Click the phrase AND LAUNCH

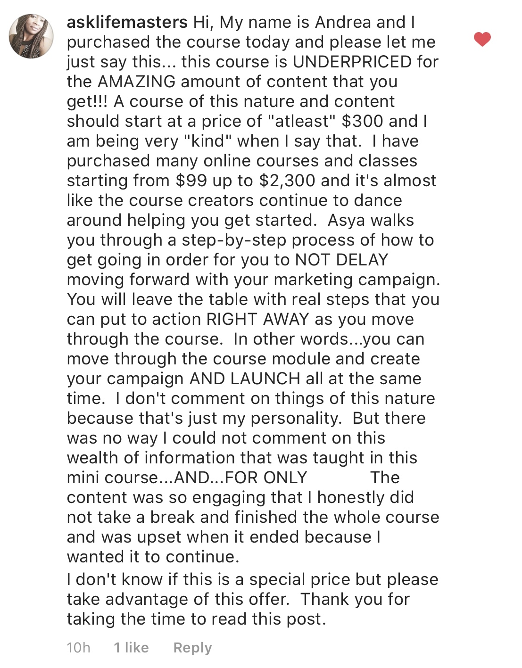(x=245, y=379)
